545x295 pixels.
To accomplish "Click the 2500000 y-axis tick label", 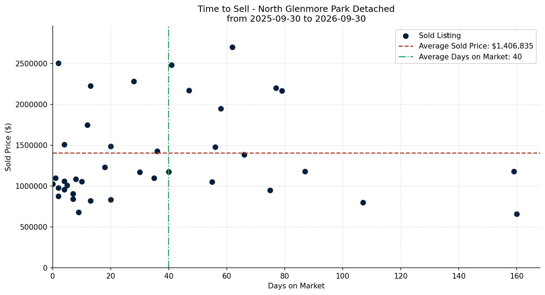I will click(x=31, y=64).
